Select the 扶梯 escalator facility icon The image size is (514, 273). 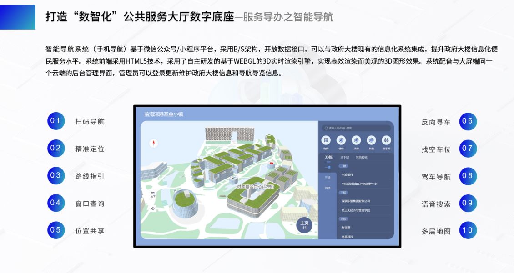tap(356, 140)
